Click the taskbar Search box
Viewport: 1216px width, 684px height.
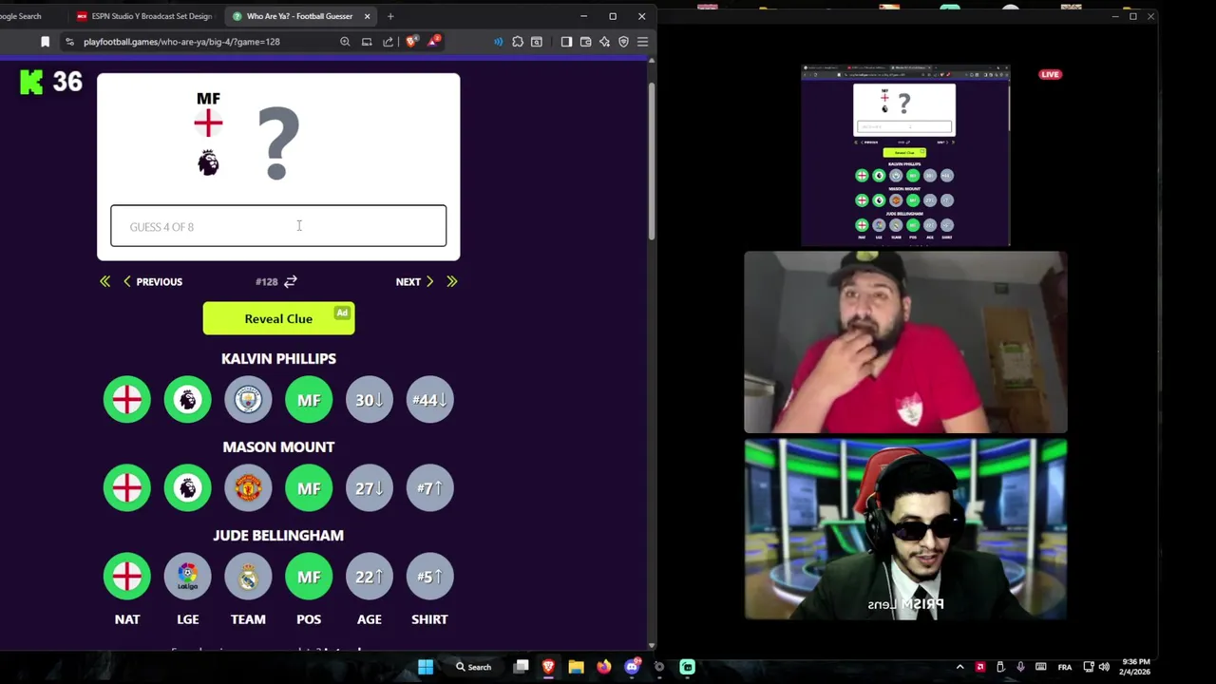[x=474, y=667]
